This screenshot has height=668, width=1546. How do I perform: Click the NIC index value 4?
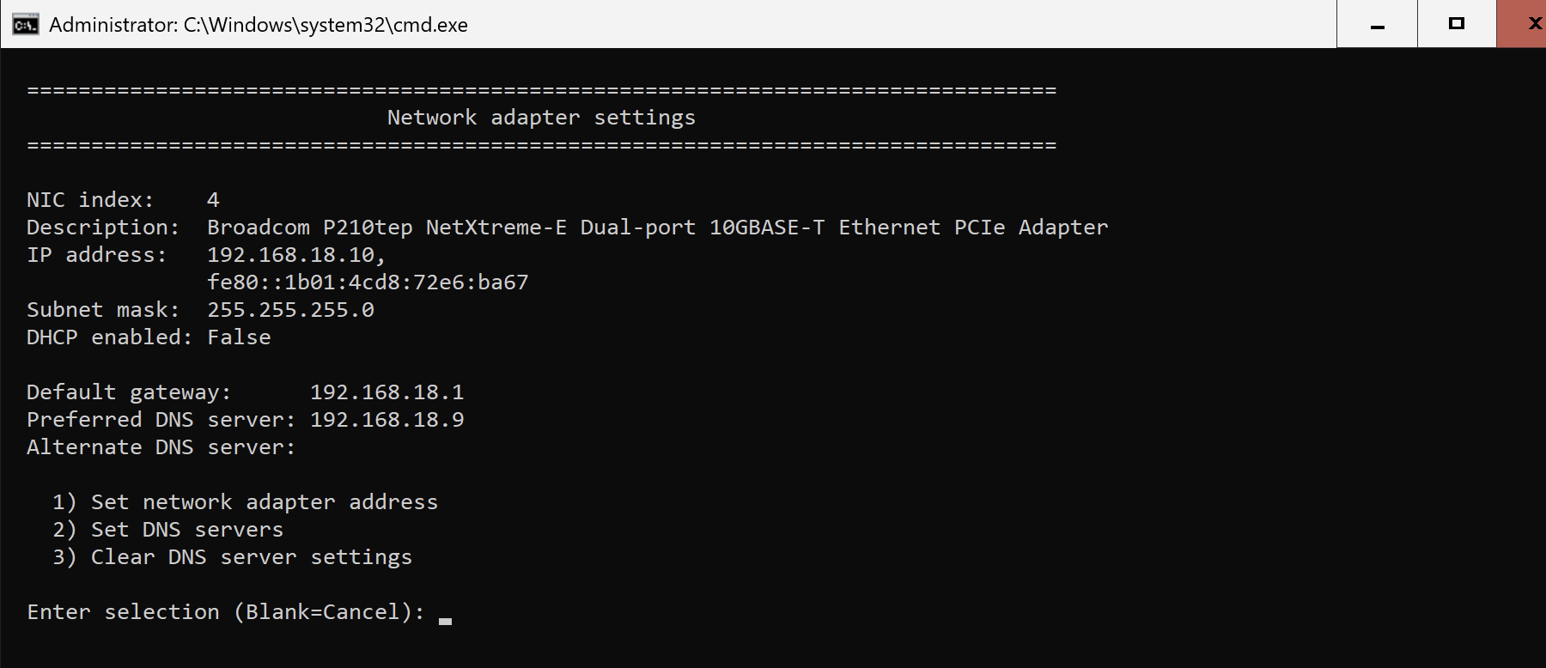tap(213, 200)
